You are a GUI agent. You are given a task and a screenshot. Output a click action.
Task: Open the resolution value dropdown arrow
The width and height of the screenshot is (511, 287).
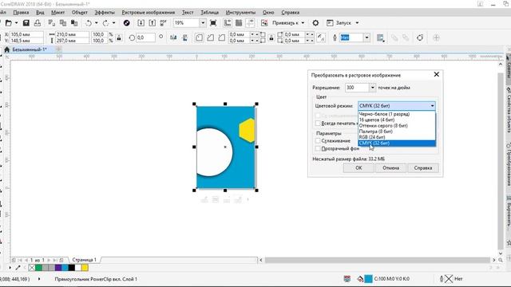click(x=372, y=88)
